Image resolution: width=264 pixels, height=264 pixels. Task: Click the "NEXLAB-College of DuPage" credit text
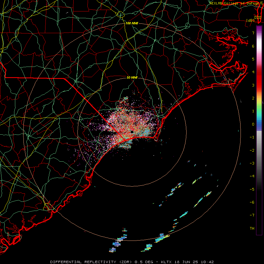tap(234, 3)
